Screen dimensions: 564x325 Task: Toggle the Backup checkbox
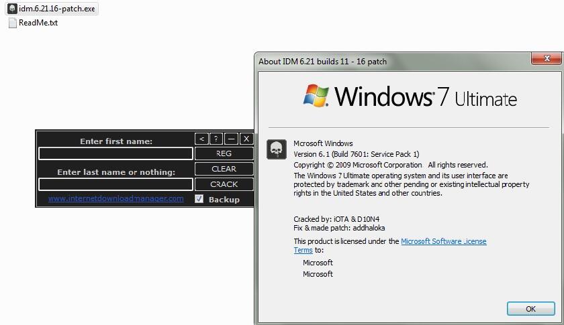199,199
